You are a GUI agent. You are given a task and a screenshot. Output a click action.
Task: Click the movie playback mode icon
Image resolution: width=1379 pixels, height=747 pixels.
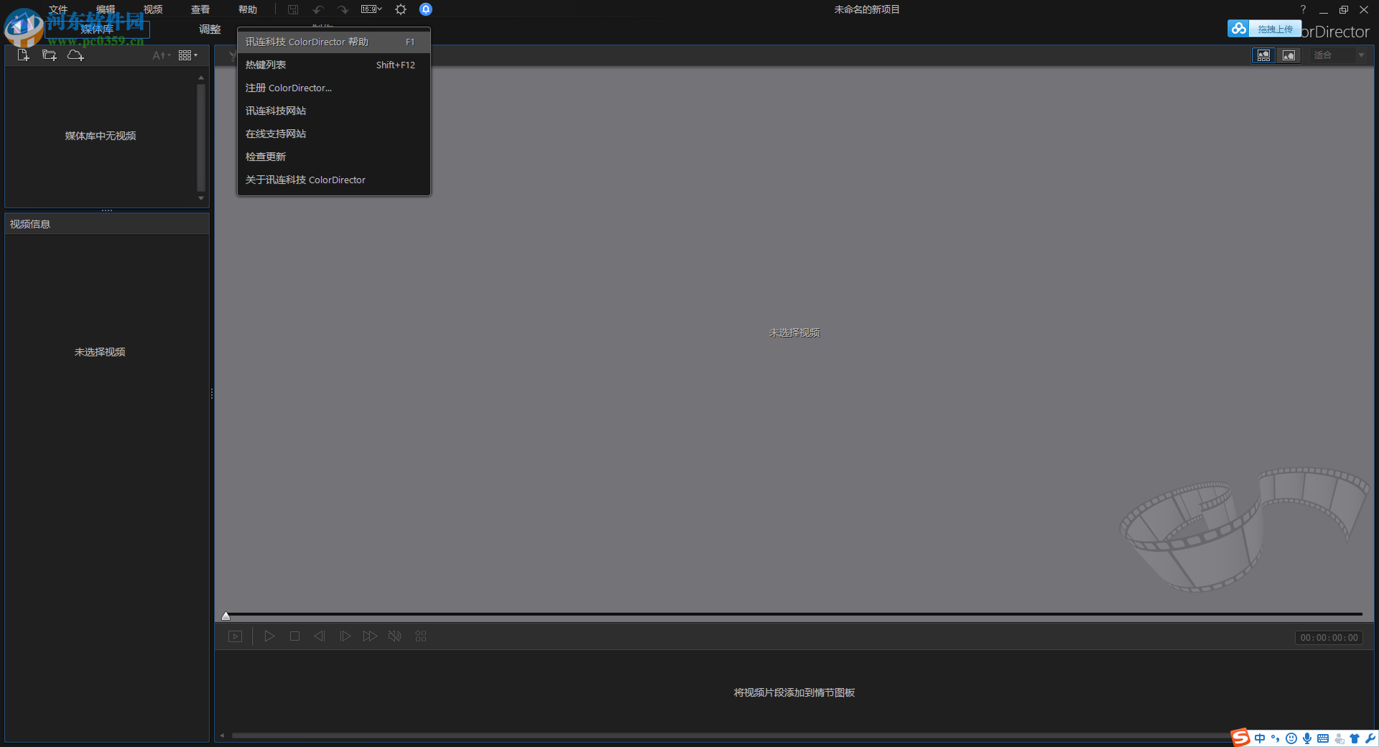coord(236,636)
